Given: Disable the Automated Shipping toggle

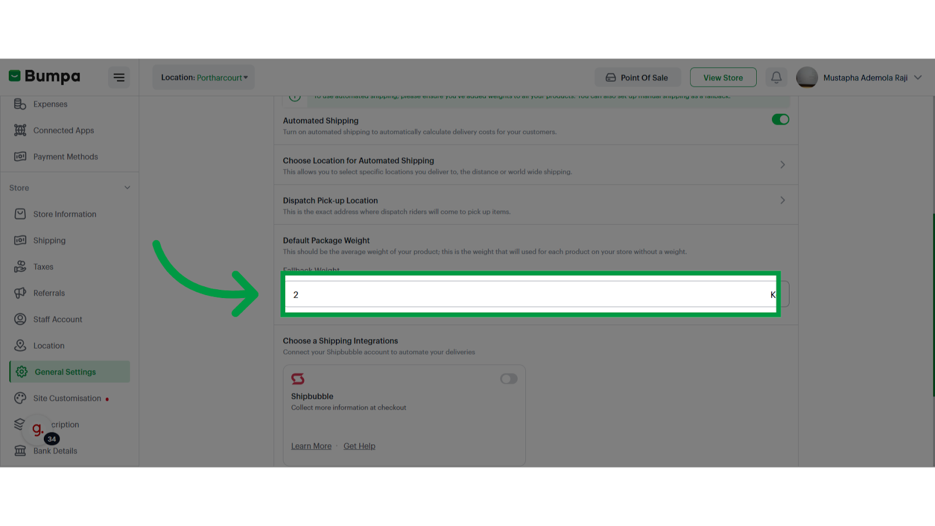Looking at the screenshot, I should point(780,119).
